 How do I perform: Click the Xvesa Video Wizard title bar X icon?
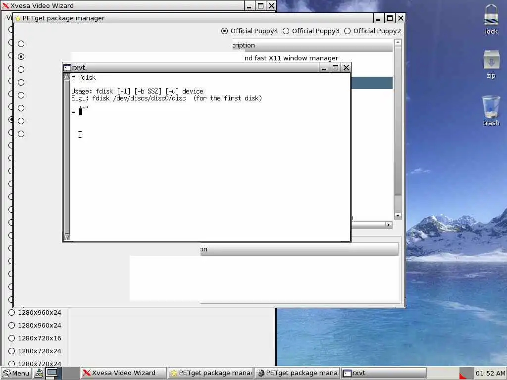[x=5, y=5]
